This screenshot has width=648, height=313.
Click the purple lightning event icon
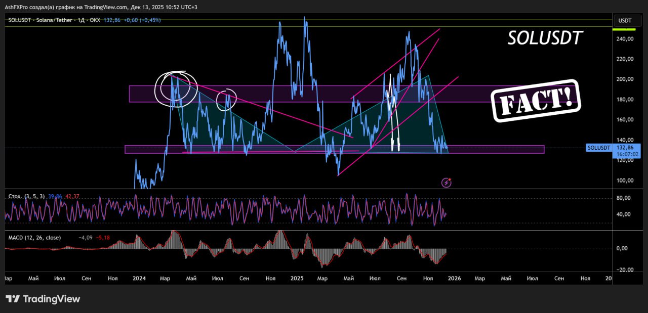point(446,183)
